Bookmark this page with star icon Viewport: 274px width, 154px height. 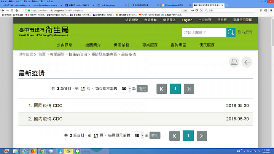201,11
